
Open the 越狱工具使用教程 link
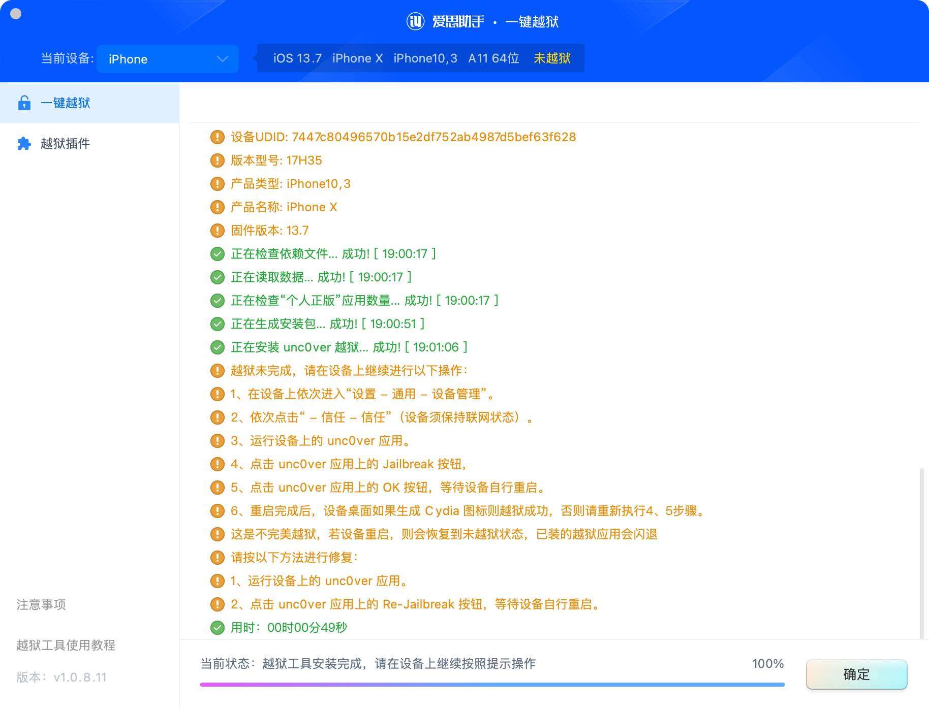pos(66,645)
